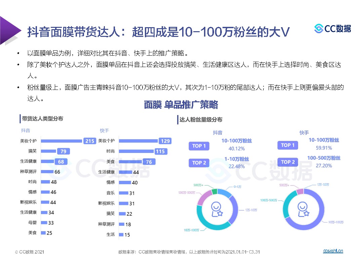
Task: Click the 影视娱乐 label with value 31
Action: [106, 203]
